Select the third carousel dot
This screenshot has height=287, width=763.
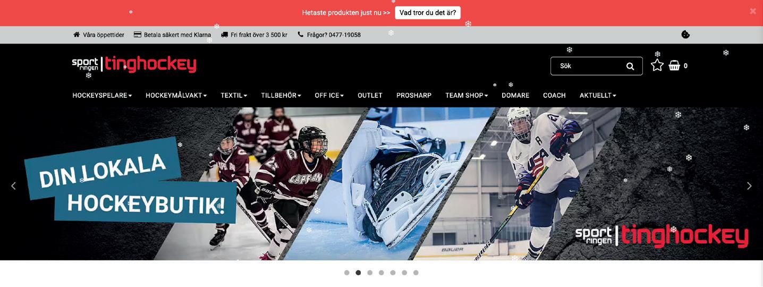[370, 273]
